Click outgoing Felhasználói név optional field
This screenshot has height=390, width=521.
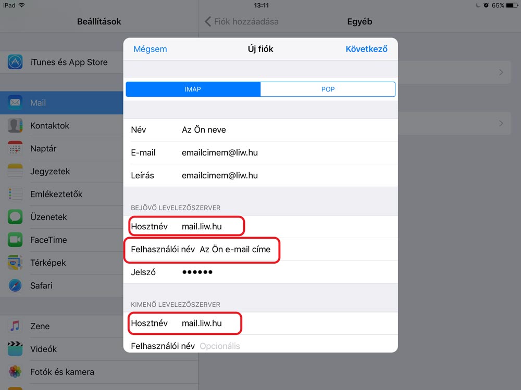tap(260, 346)
